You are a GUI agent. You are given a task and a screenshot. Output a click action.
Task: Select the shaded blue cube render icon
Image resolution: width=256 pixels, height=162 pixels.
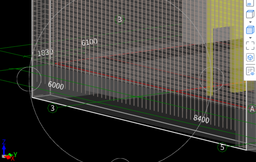[250, 30]
